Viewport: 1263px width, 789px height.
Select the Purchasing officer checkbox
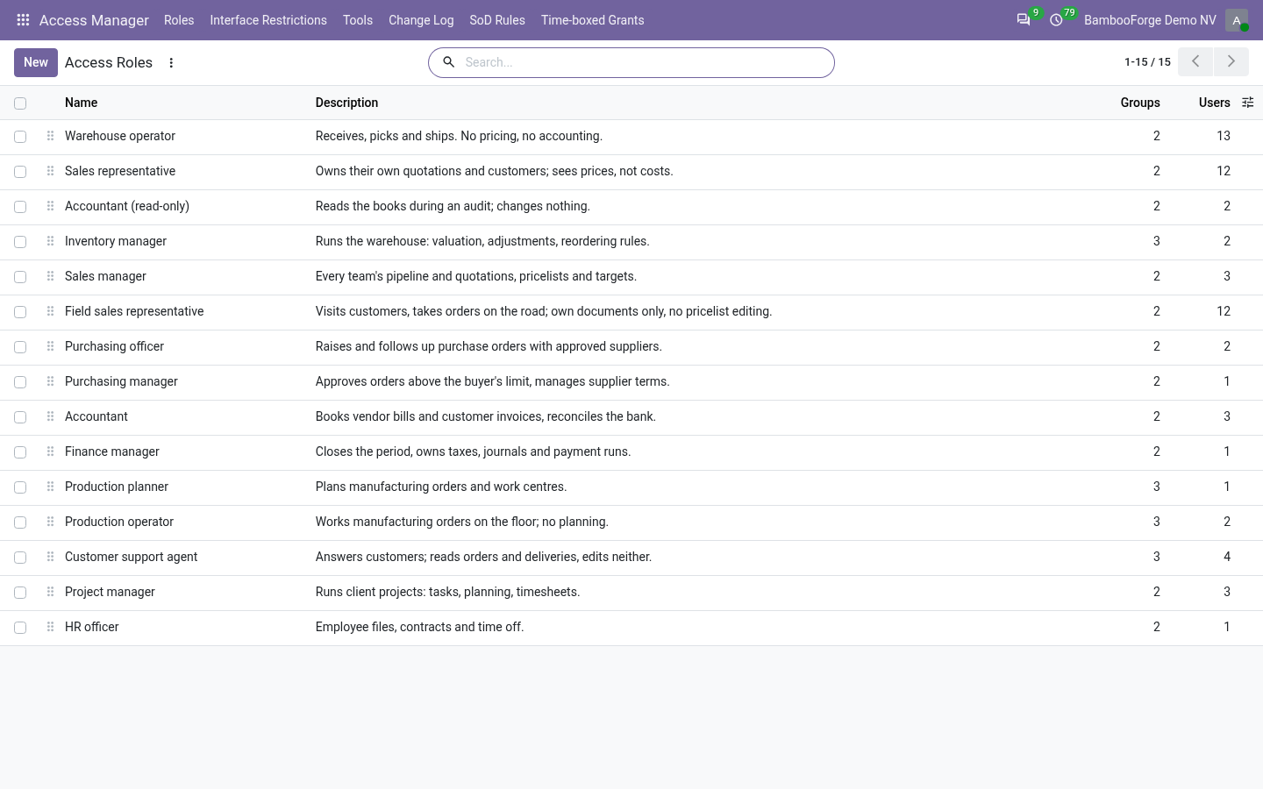[x=20, y=347]
